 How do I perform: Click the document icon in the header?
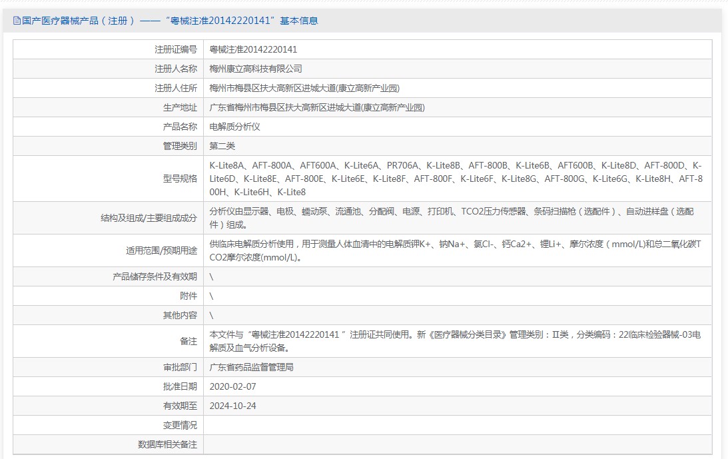(x=17, y=21)
